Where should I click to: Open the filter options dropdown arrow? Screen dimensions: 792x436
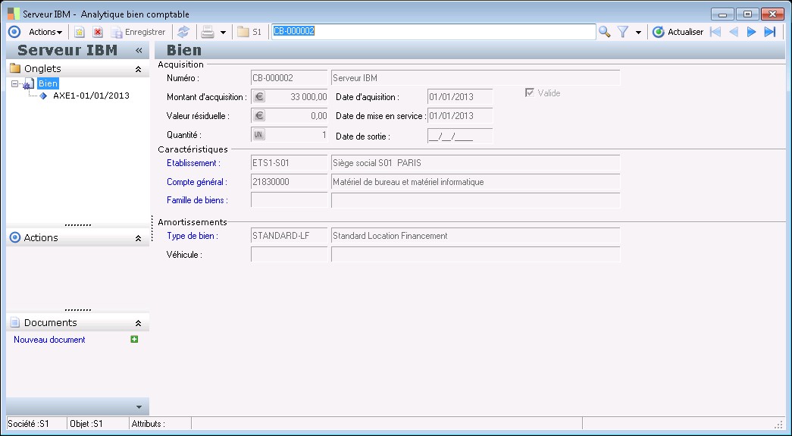(638, 33)
